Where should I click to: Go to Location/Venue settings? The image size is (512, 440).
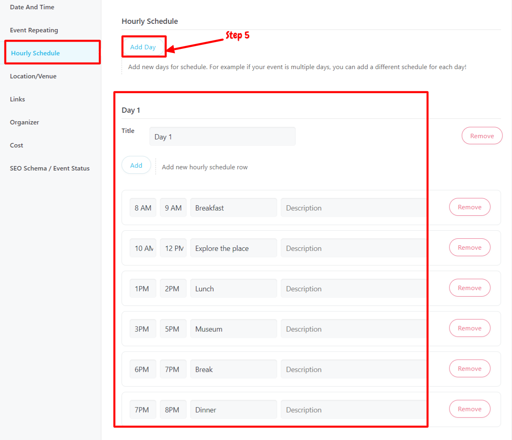click(33, 76)
